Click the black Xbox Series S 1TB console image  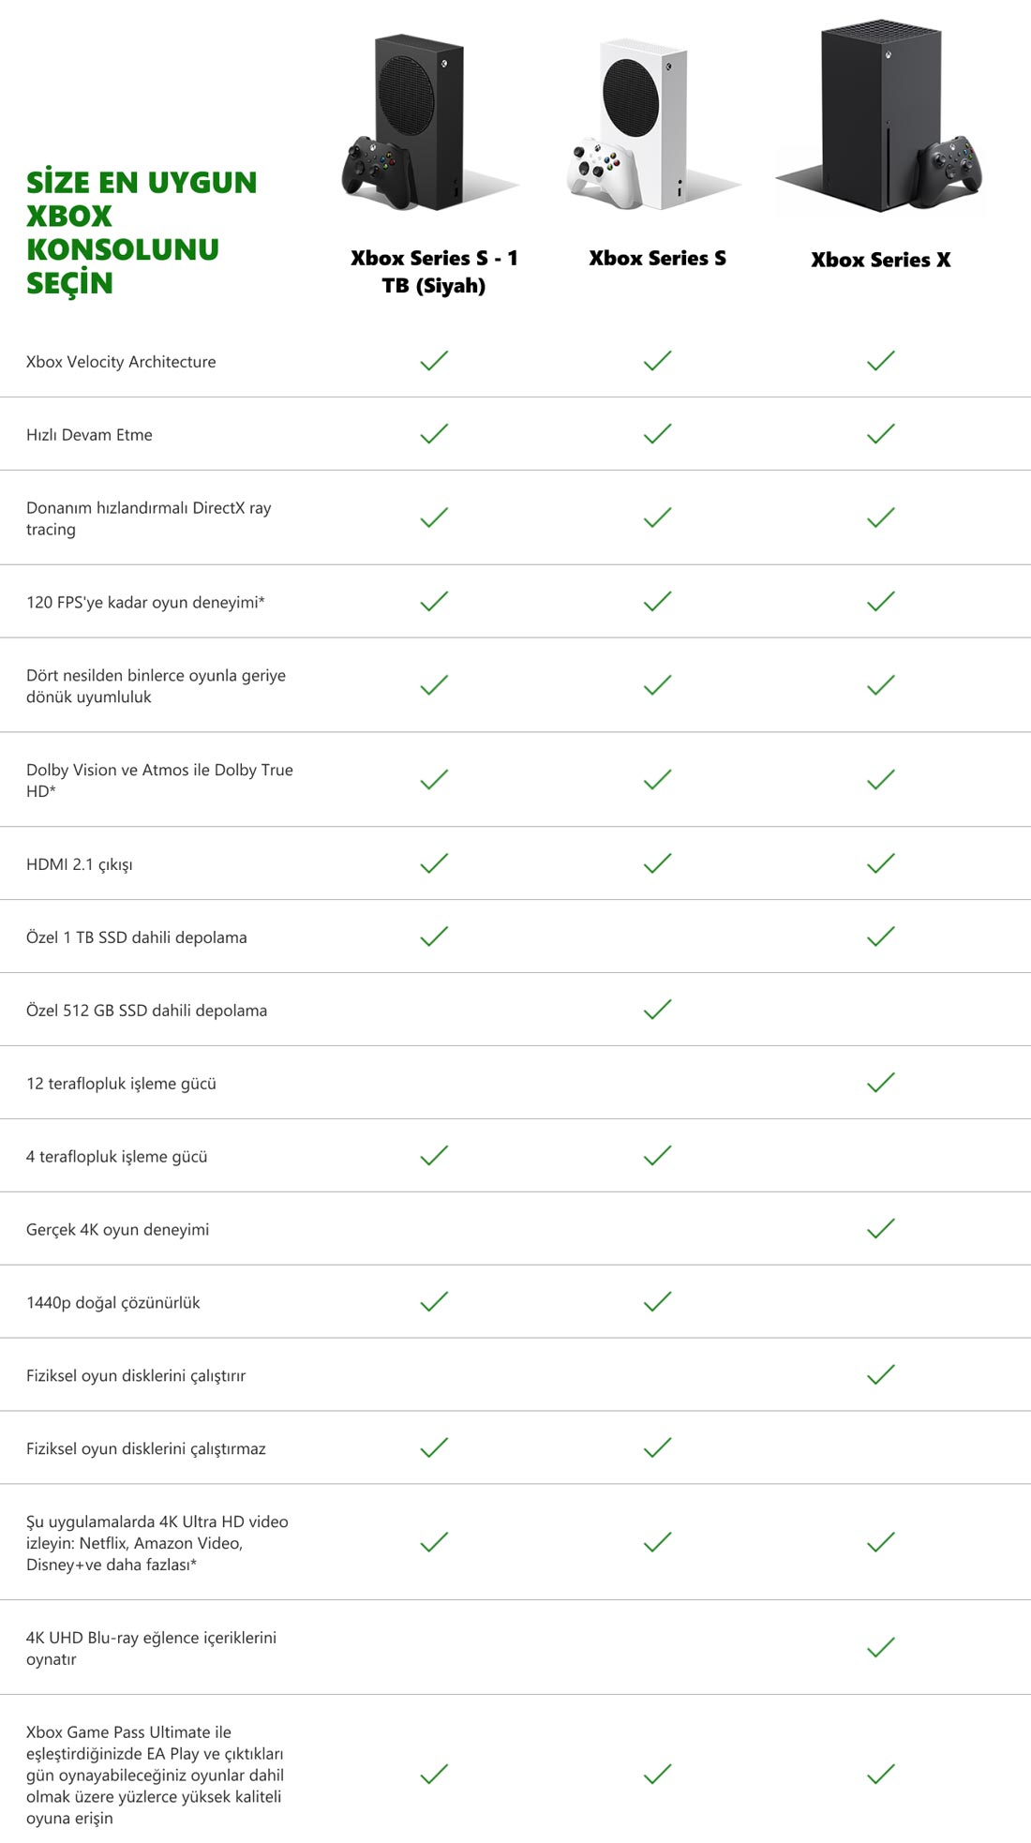click(x=431, y=122)
